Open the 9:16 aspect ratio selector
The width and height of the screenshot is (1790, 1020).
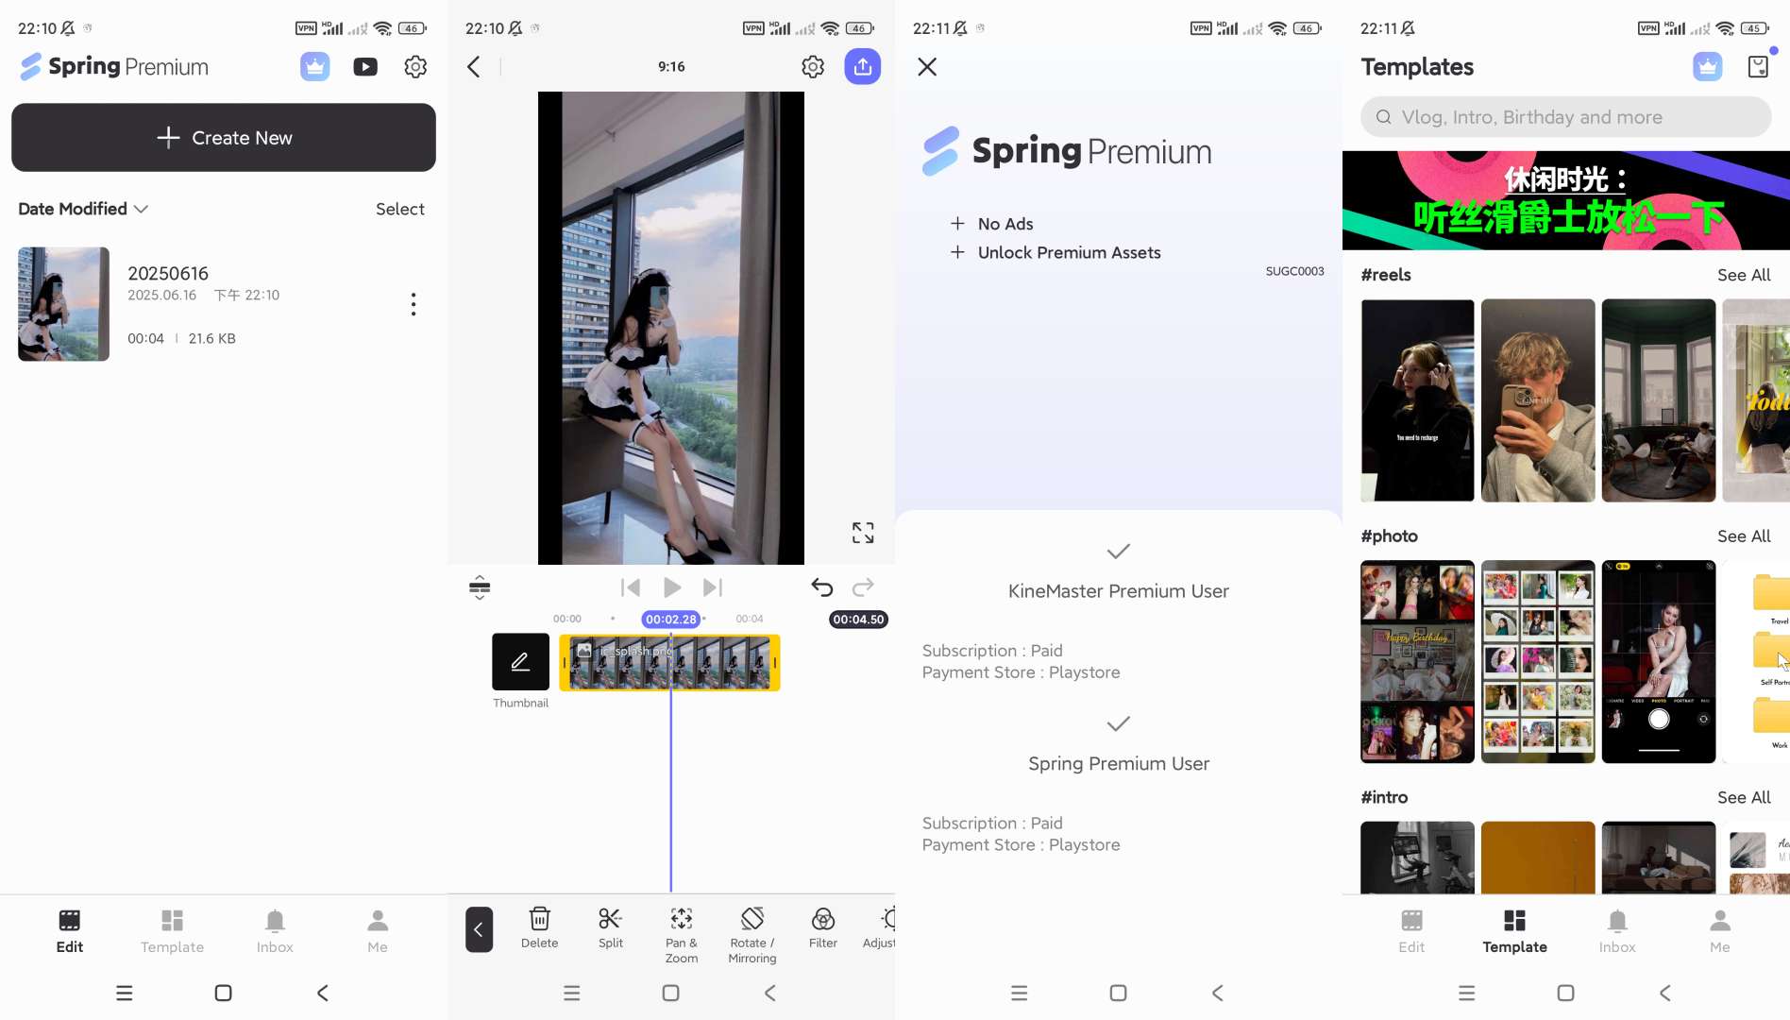(x=671, y=67)
